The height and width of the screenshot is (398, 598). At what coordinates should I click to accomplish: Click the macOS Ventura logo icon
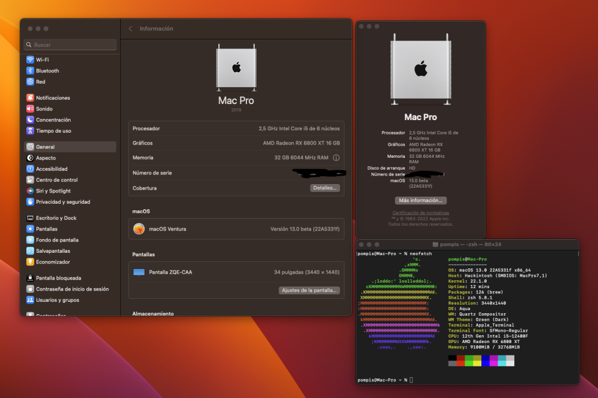click(139, 229)
